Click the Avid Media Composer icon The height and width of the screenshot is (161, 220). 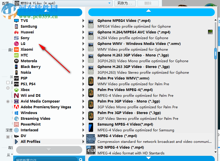tap(16, 101)
